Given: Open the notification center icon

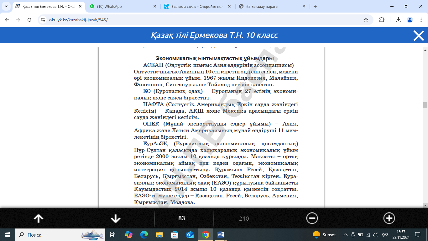Looking at the screenshot, I should pyautogui.click(x=417, y=235).
